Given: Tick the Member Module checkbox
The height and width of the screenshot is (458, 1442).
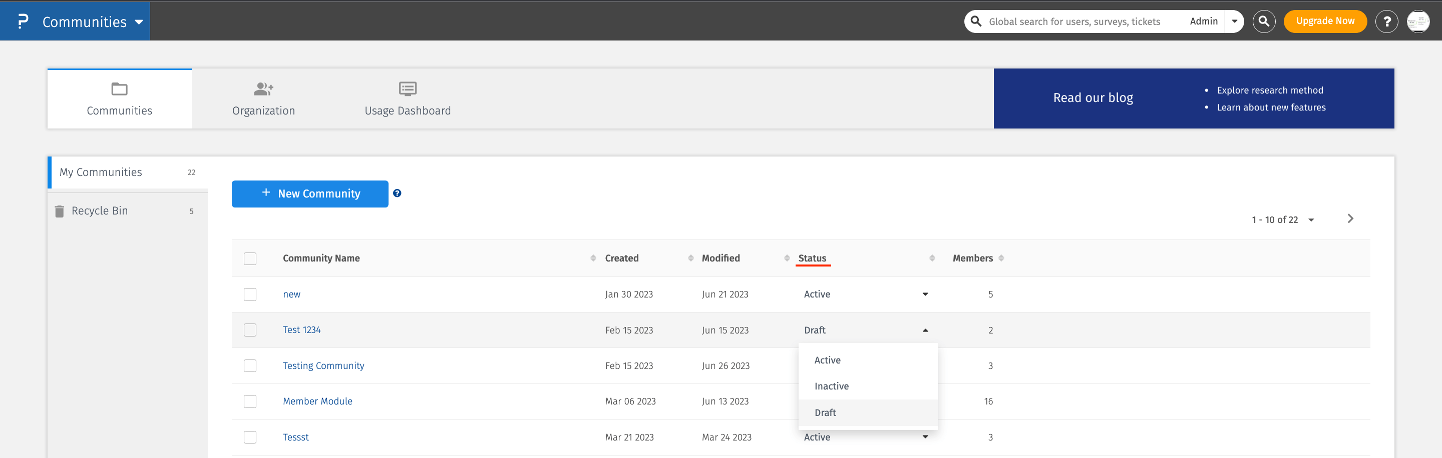Looking at the screenshot, I should [x=250, y=401].
